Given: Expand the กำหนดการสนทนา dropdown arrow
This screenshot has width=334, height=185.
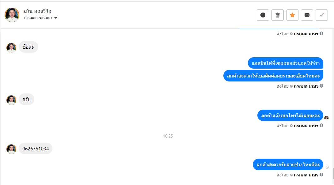Looking at the screenshot, I should coord(56,18).
